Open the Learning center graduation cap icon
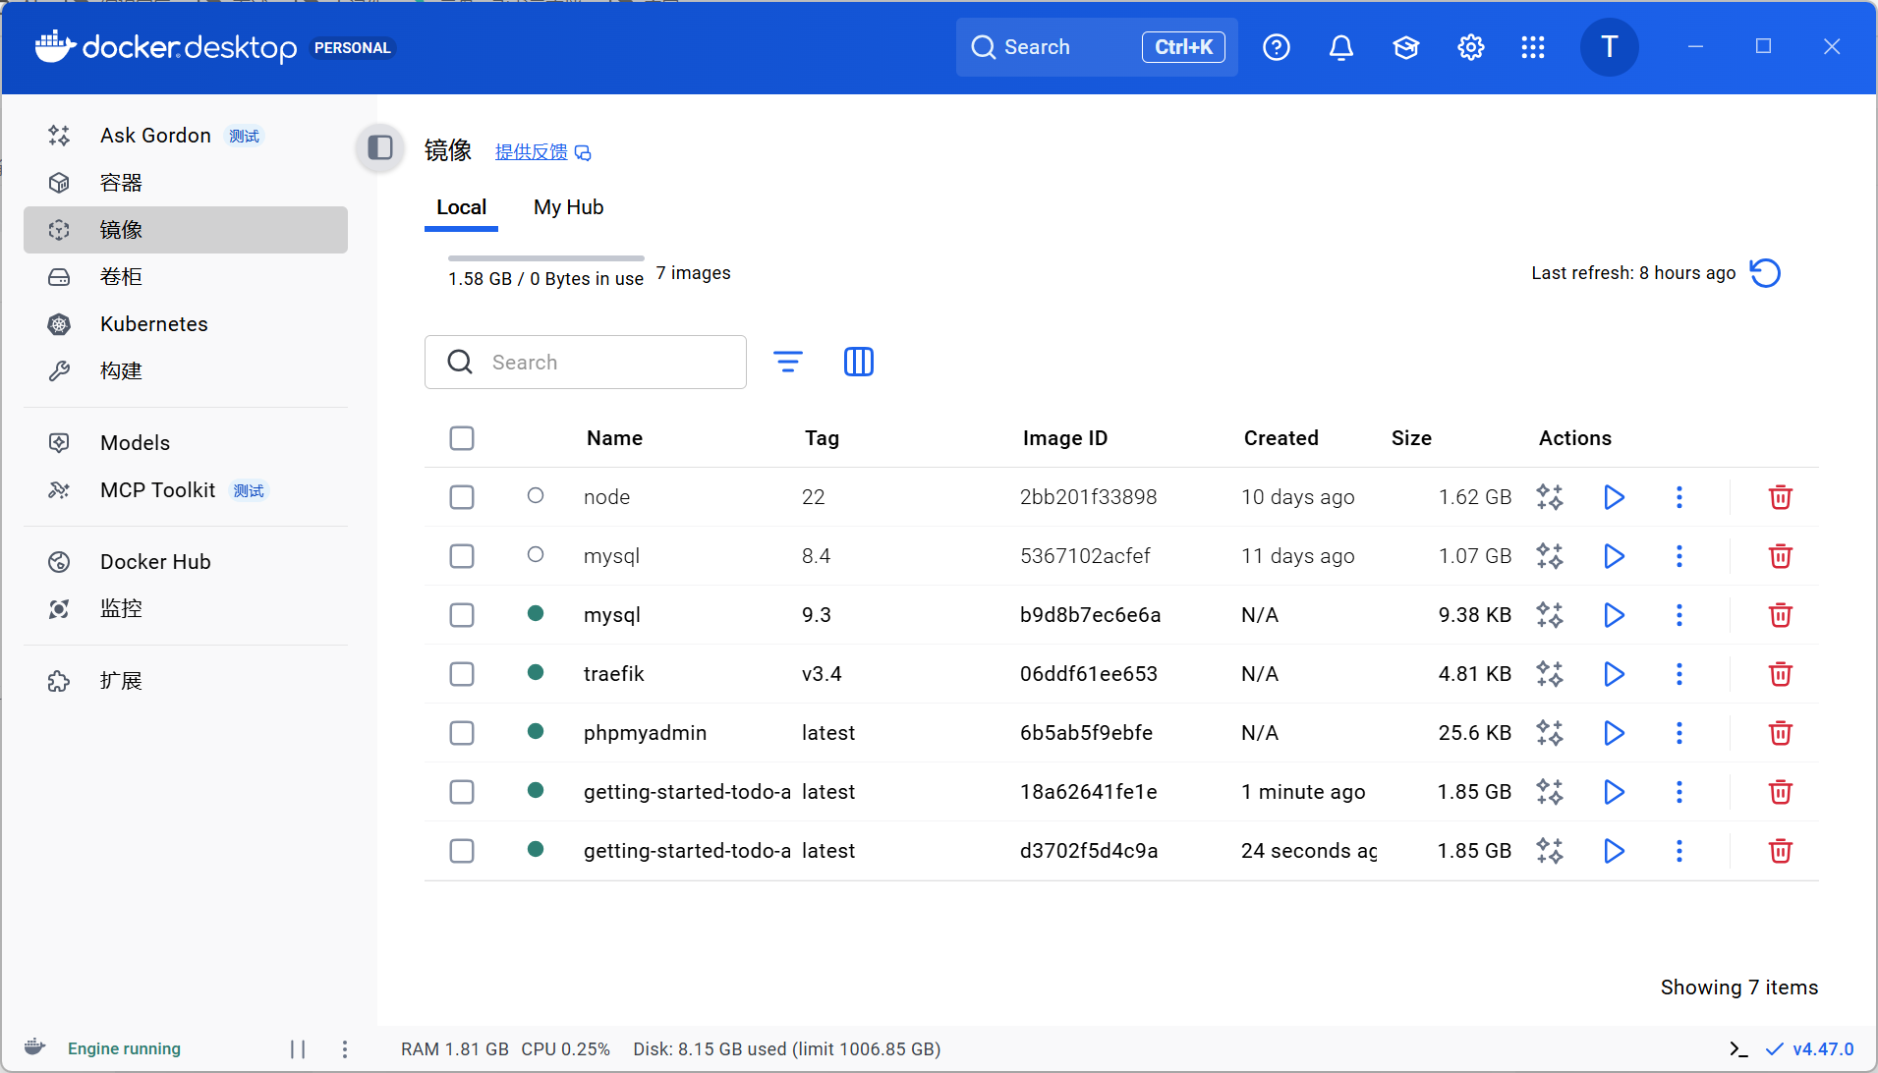 [x=1406, y=47]
